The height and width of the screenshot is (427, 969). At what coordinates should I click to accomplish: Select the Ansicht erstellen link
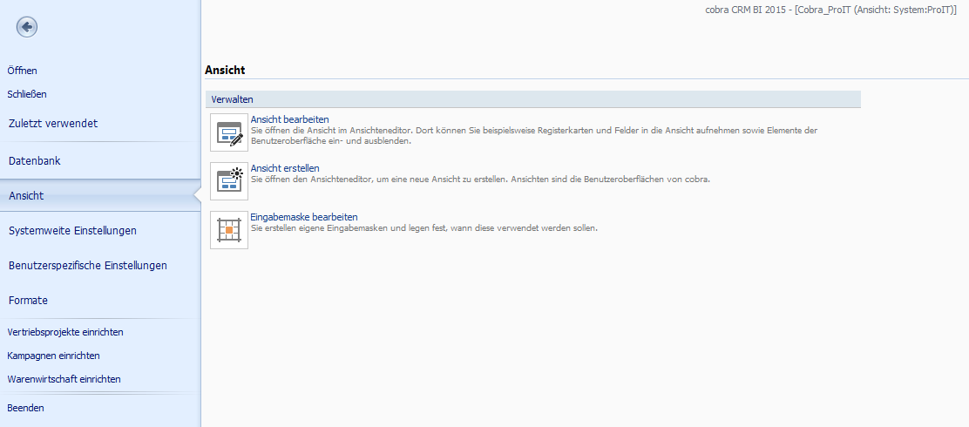point(285,168)
